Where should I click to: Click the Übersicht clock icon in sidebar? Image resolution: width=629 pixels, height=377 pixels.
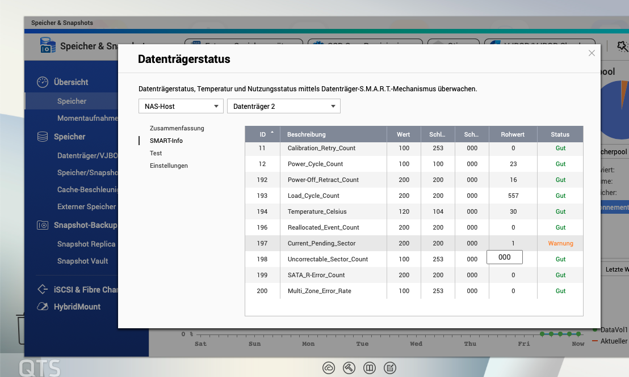(43, 82)
